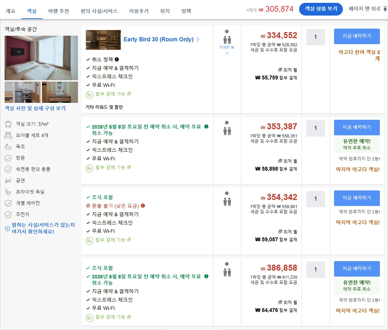
Task: Click the green info icon by the first free-cancellation notice
Action: coord(206,127)
